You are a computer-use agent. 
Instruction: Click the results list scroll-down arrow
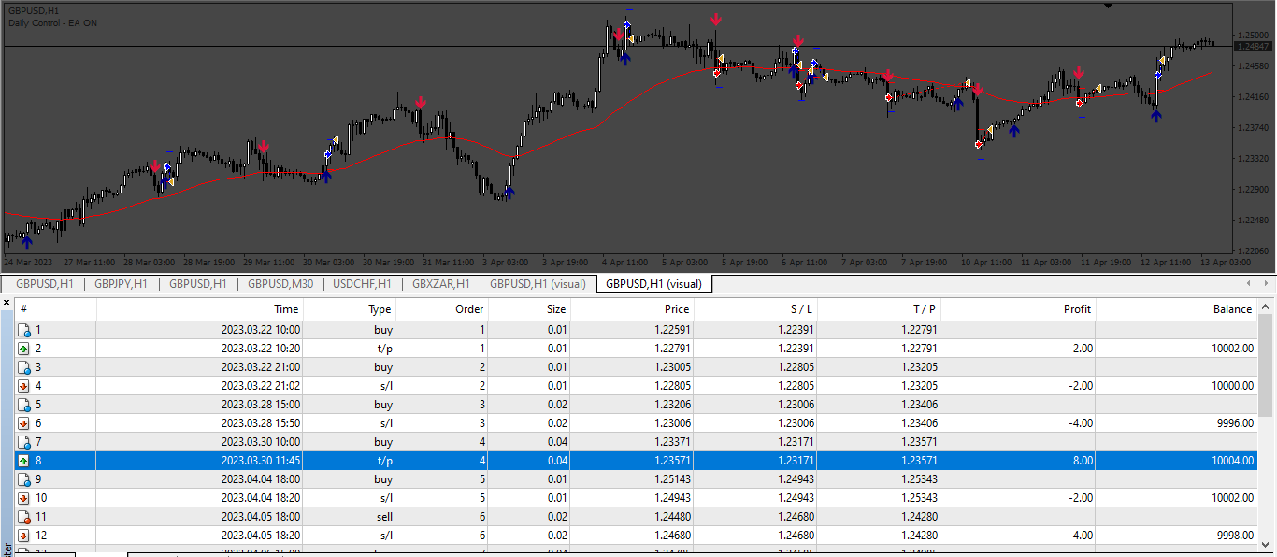[1267, 542]
